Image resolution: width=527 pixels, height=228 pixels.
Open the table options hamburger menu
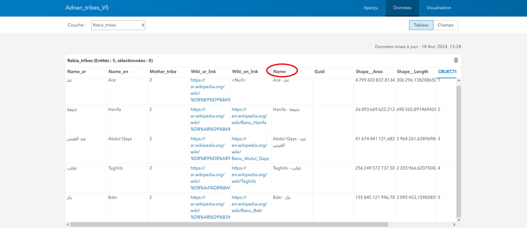click(x=456, y=61)
